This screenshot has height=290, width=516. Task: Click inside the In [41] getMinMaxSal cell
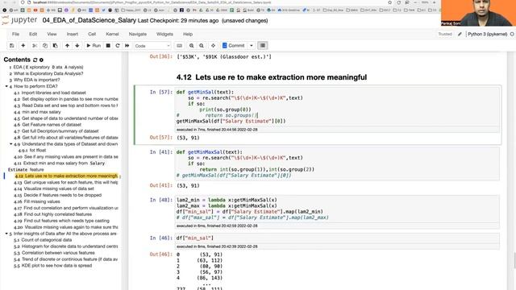pyautogui.click(x=337, y=164)
